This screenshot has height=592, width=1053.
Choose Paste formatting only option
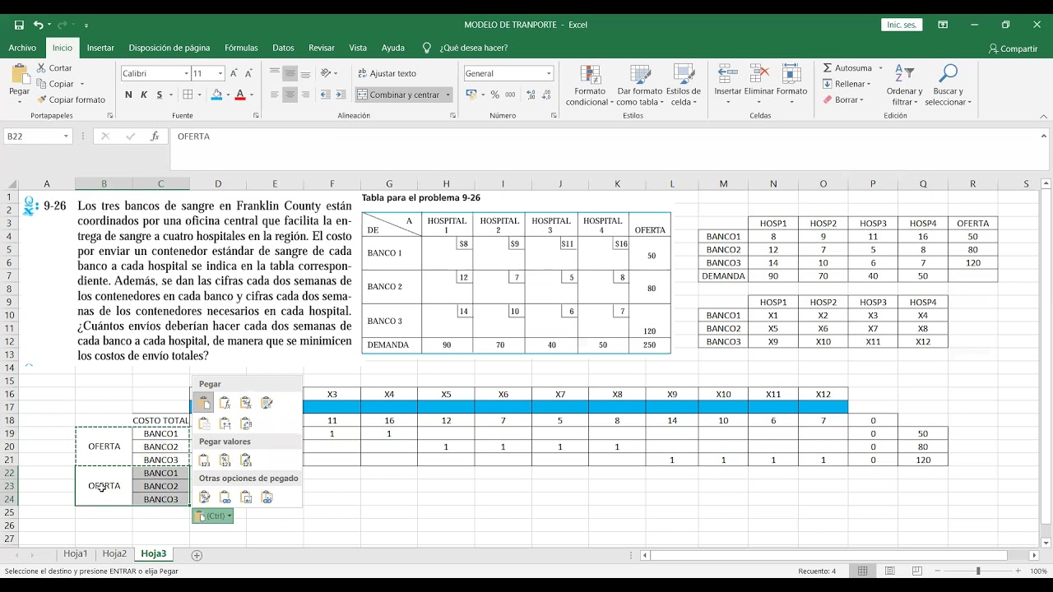[x=204, y=497]
